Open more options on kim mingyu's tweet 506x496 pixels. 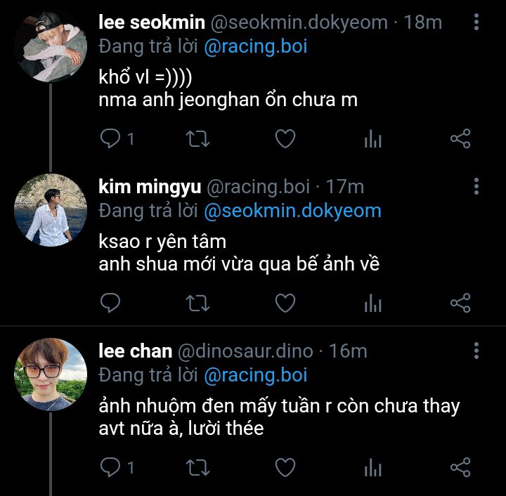476,186
